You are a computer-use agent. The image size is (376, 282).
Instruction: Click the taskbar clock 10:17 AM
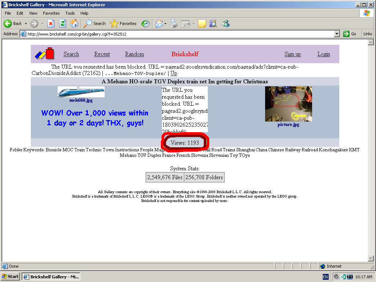(364, 277)
